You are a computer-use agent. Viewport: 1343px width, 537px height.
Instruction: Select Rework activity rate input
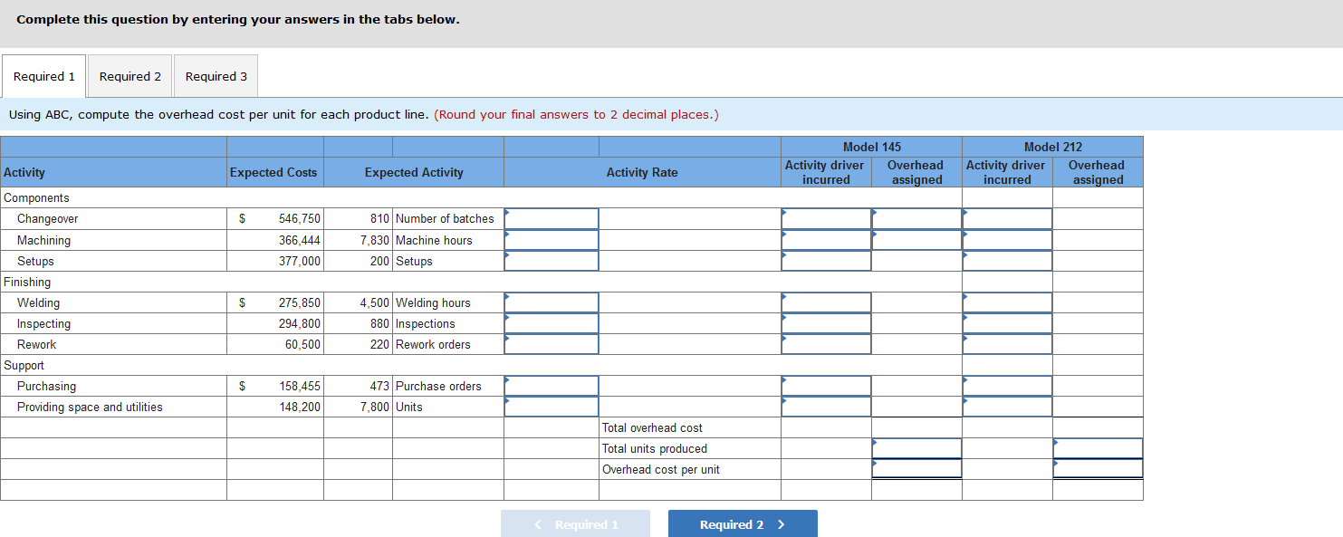click(x=552, y=344)
